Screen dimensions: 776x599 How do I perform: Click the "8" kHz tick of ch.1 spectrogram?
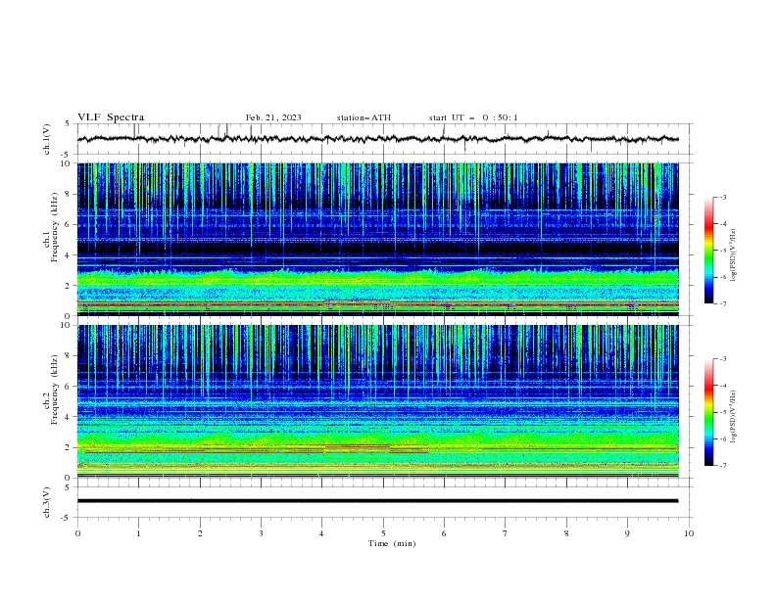(69, 194)
